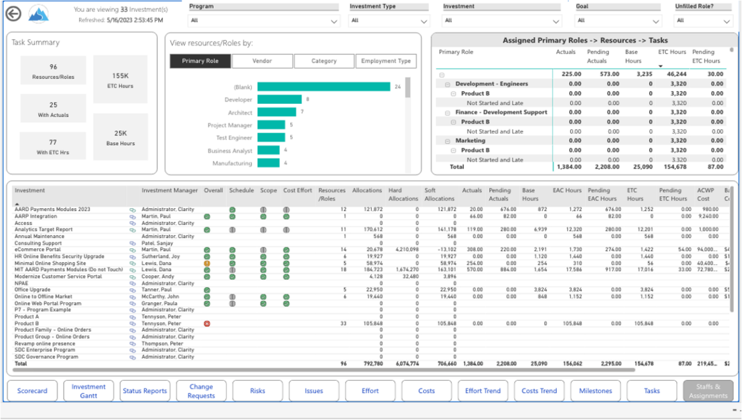Go to the Scorecard page
This screenshot has width=742, height=420.
33,391
